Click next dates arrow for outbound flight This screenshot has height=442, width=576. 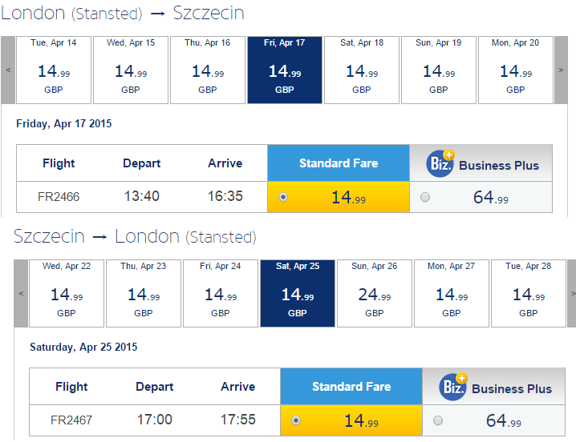click(x=561, y=70)
